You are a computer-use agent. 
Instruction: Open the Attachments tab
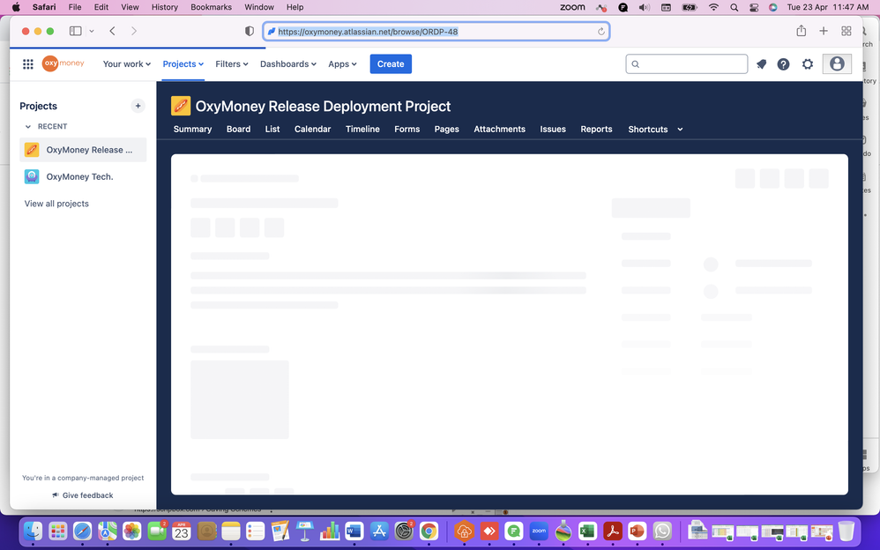[499, 129]
